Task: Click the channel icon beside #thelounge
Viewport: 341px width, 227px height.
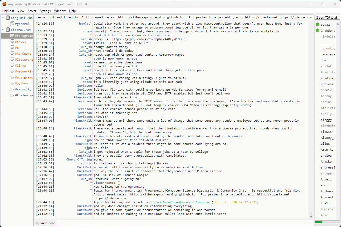Action: coord(12,95)
